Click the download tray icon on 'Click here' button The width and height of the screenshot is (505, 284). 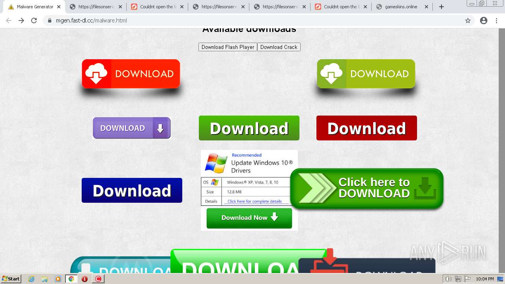[425, 188]
